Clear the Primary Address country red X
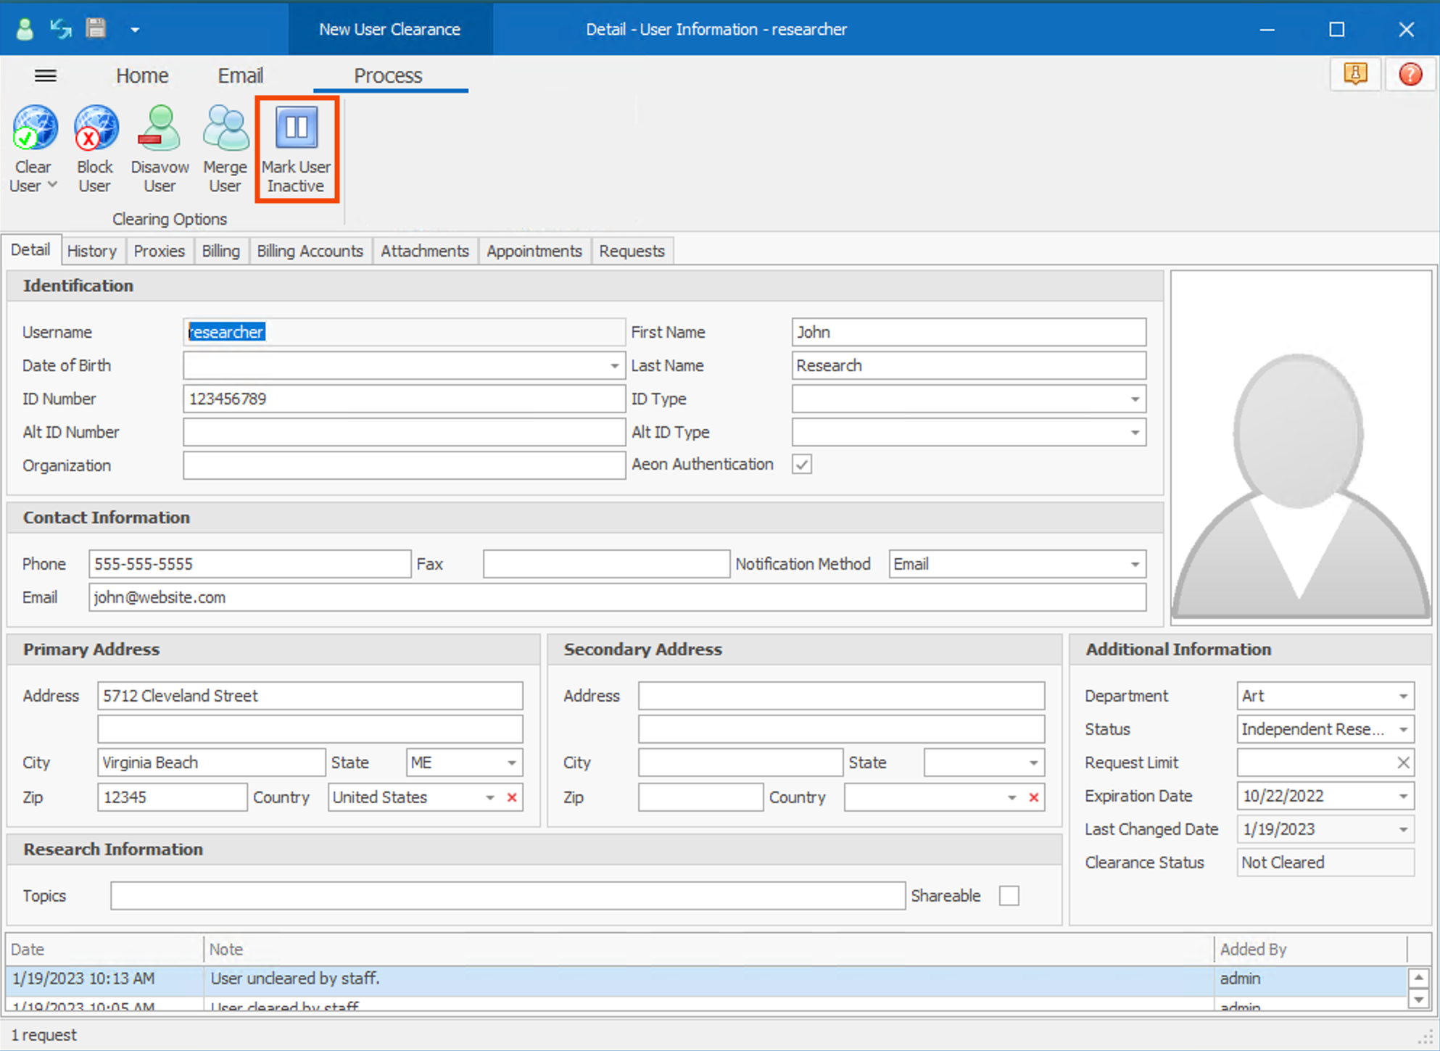This screenshot has width=1440, height=1051. 513,797
